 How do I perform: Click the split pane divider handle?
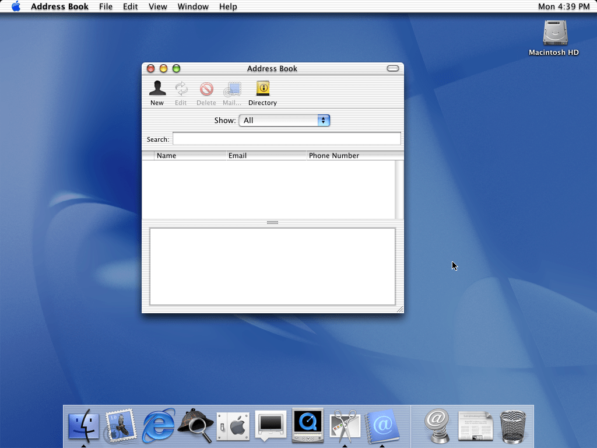272,222
